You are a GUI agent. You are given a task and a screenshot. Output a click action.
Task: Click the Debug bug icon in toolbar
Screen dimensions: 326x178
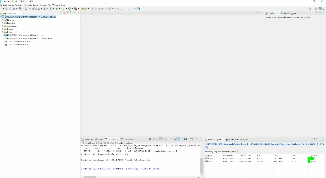click(64, 8)
